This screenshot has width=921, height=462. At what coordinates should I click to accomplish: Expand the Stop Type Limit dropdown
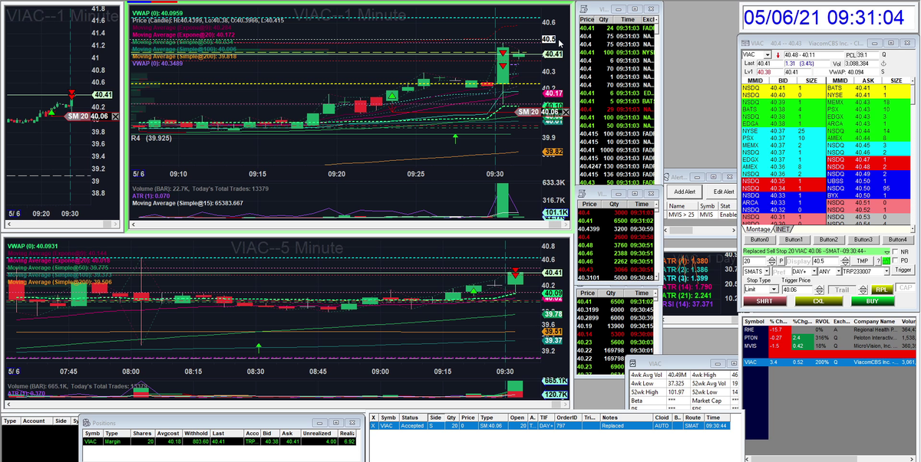[761, 289]
